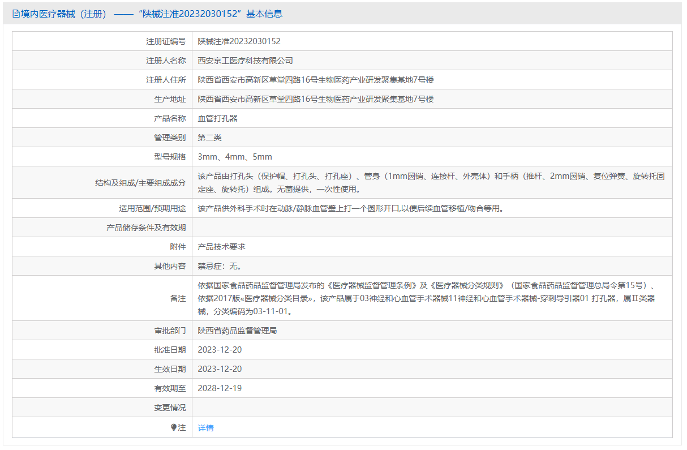This screenshot has height=450, width=687.
Task: Click product name 血管打孔器
Action: point(217,118)
